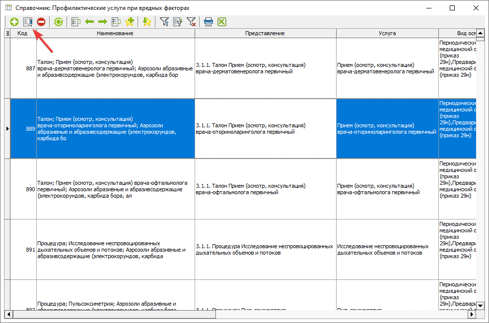Click the horizontal scrollbar thumb

(114, 314)
